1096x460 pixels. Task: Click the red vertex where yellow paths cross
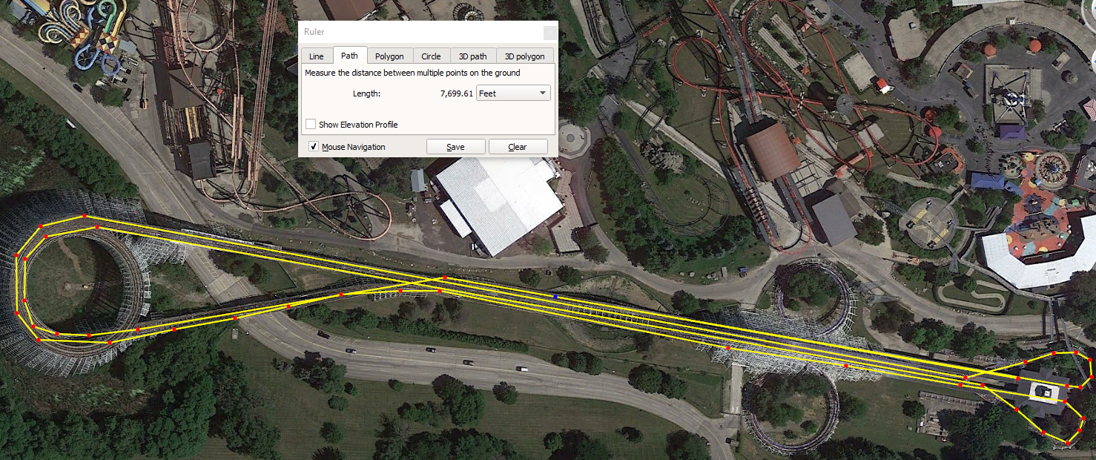(x=444, y=278)
